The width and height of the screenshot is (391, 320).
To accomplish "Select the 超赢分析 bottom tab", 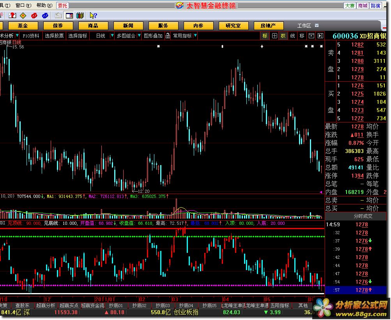I will click(46, 305).
